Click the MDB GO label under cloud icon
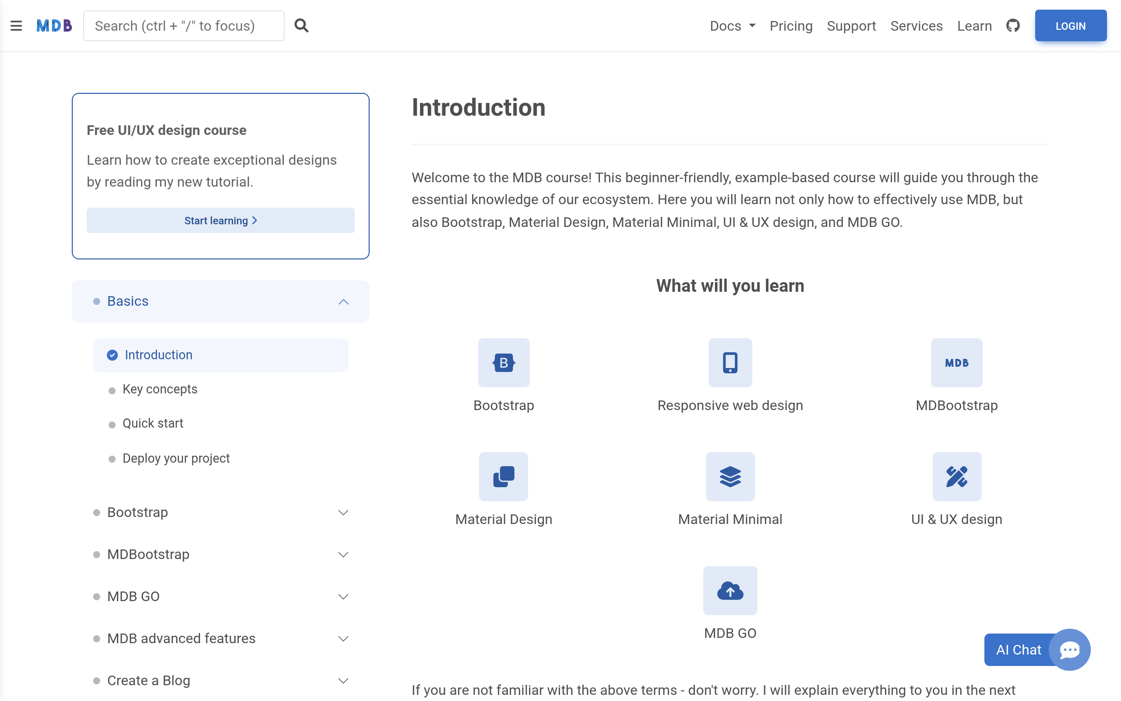Viewport: 1121px width, 701px height. 730,634
